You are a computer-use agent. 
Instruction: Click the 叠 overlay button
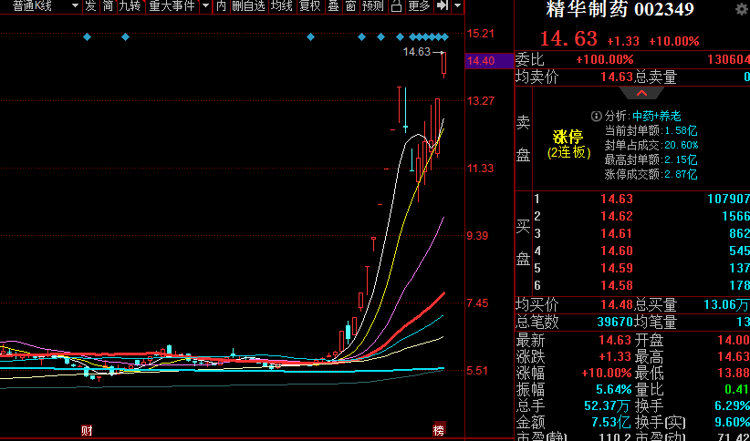pyautogui.click(x=333, y=6)
